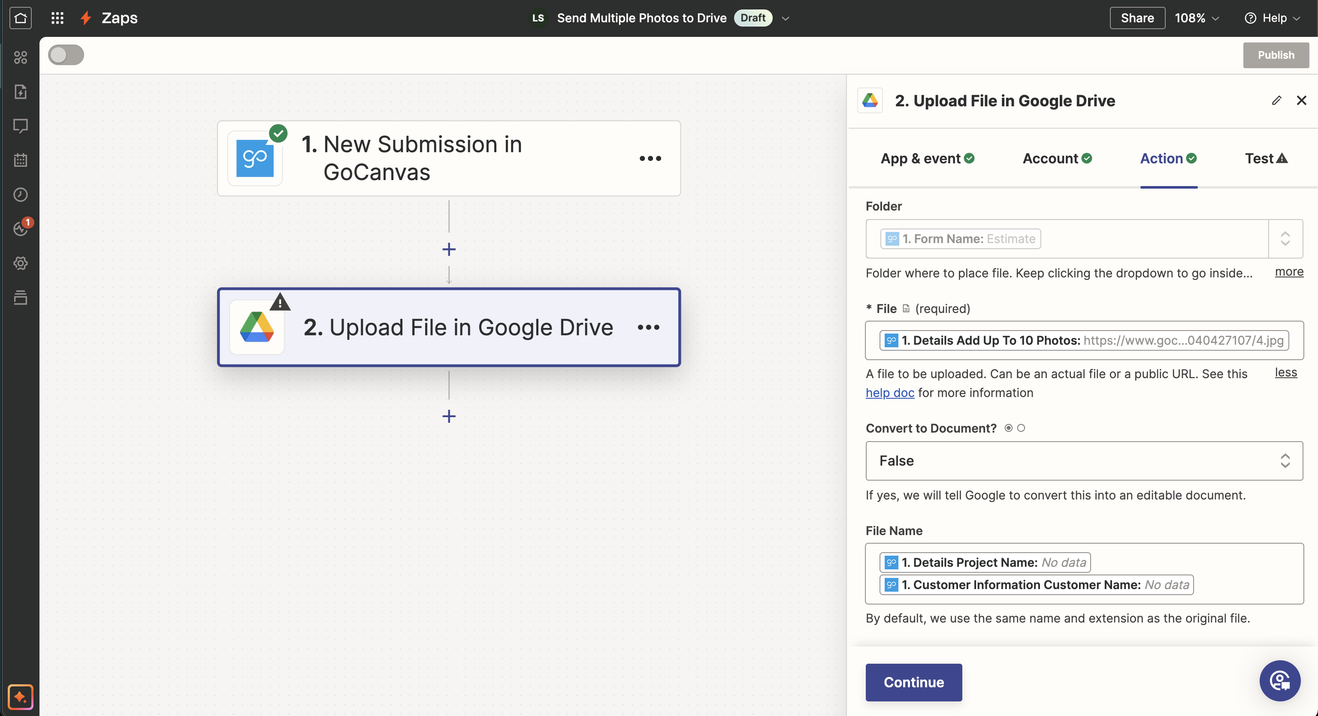The height and width of the screenshot is (716, 1318).
Task: Open the Help dropdown menu
Action: coord(1273,18)
